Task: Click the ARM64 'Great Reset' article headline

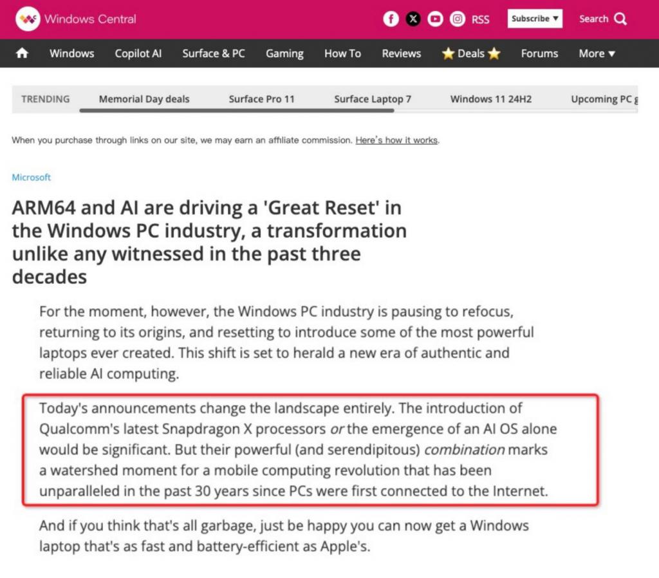Action: click(x=209, y=242)
